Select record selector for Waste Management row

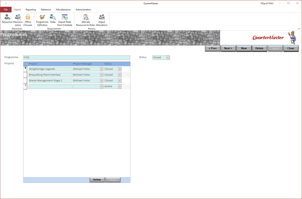(x=25, y=81)
